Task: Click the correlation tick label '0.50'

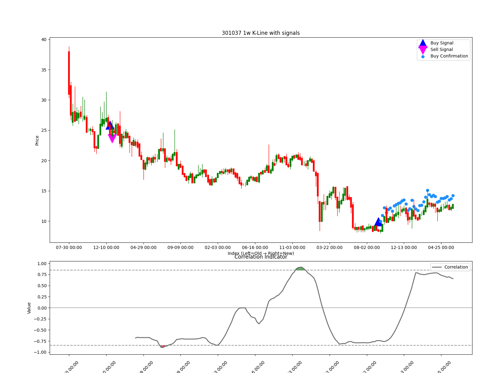Action: (42, 286)
